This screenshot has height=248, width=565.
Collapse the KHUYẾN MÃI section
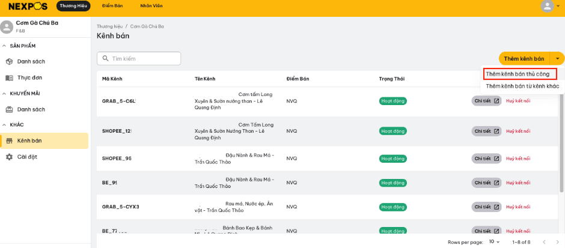(x=4, y=94)
